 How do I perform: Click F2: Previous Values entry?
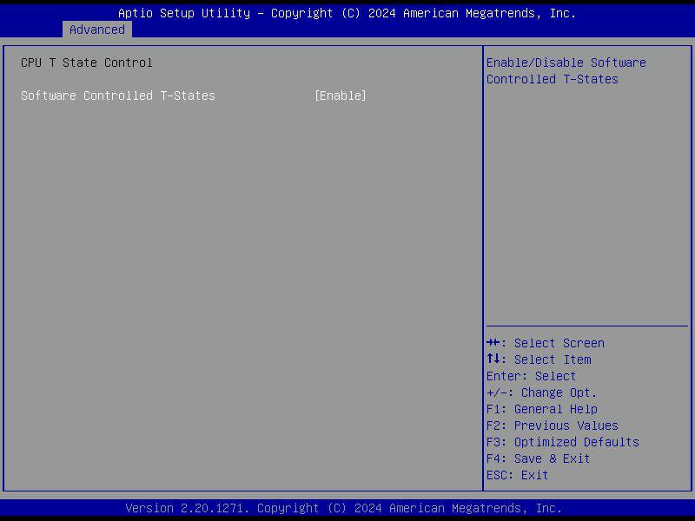coord(551,425)
